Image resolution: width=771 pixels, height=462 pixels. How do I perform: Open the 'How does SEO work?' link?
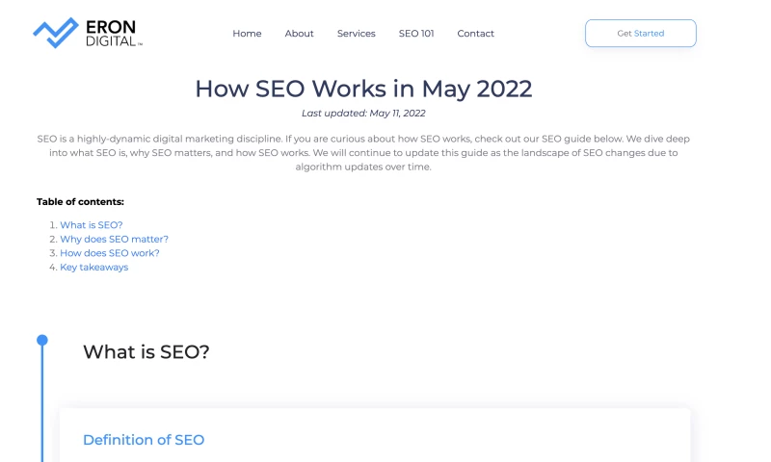[110, 253]
